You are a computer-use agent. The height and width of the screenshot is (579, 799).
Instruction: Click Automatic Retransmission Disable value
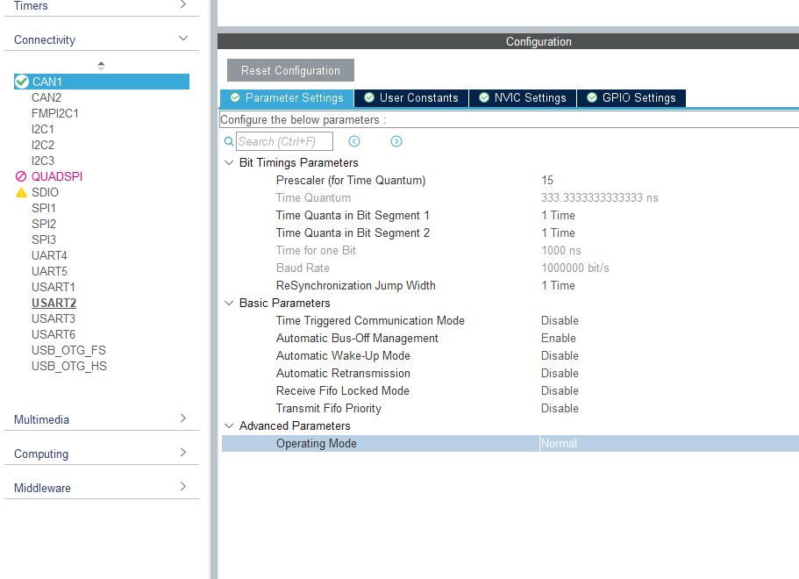(x=560, y=373)
